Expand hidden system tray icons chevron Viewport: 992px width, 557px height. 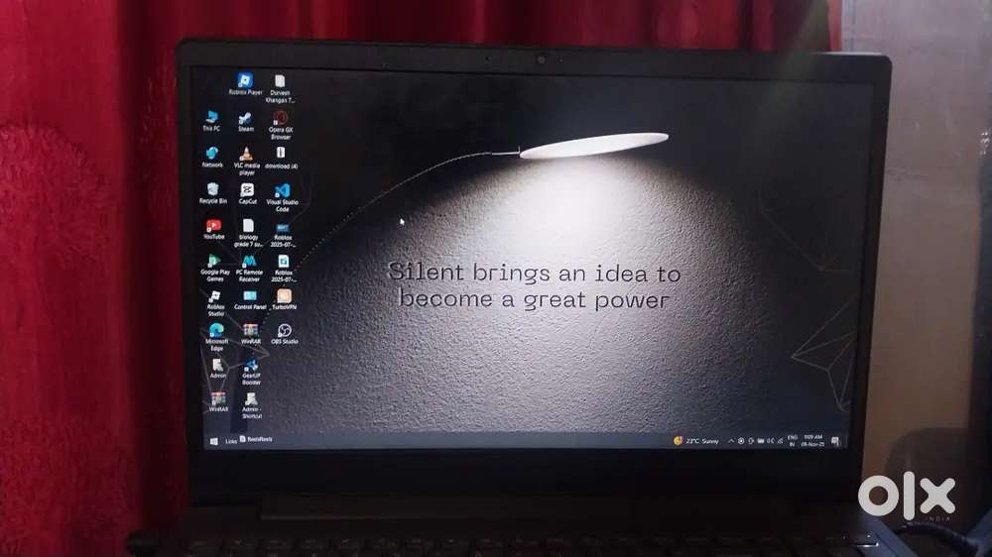(x=731, y=441)
